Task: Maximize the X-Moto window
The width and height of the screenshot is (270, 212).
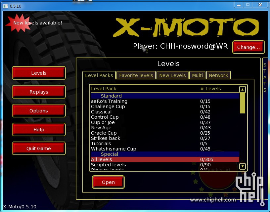Action: [248, 5]
